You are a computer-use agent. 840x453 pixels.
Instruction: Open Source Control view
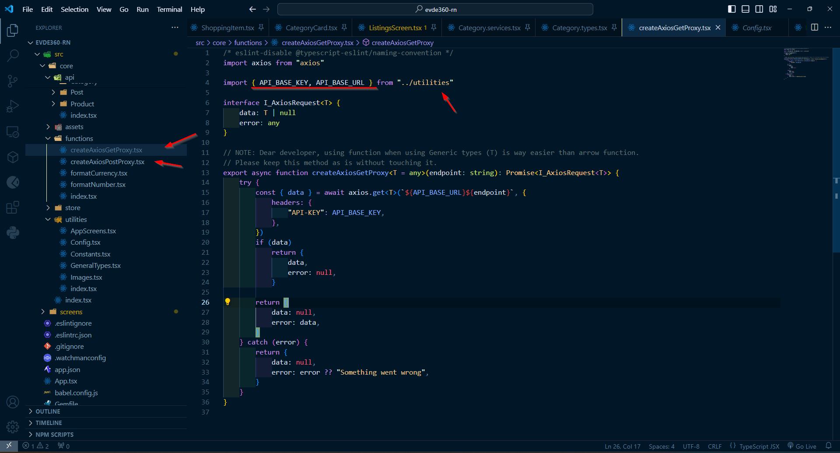[x=13, y=81]
